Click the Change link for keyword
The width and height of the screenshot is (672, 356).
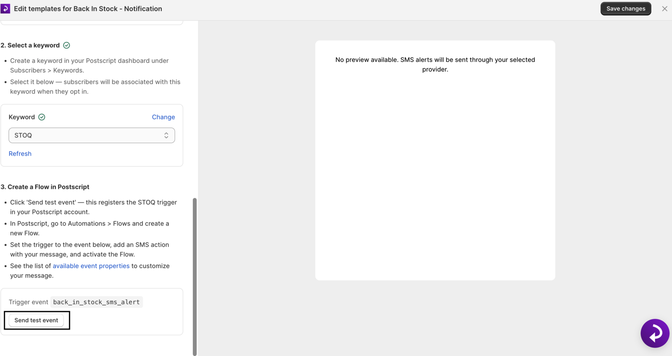point(163,117)
